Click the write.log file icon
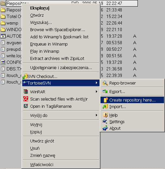The image size is (165, 169). pos(3,56)
